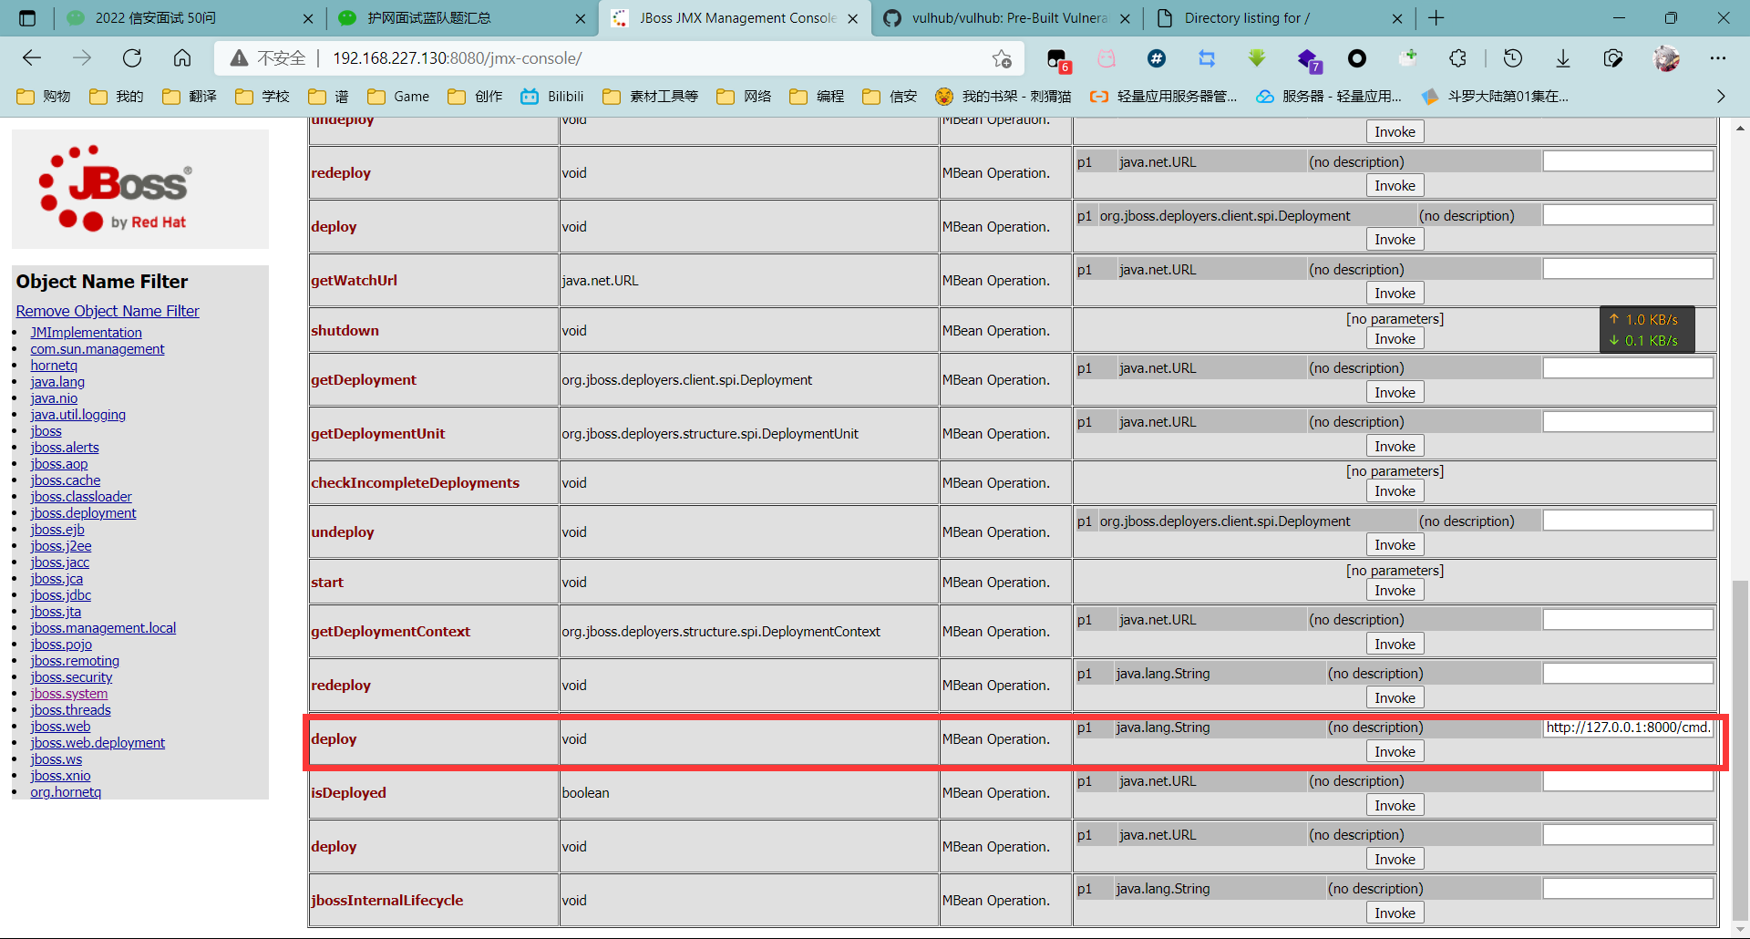Open the Game bookmarks folder
This screenshot has height=939, width=1750.
click(x=397, y=96)
